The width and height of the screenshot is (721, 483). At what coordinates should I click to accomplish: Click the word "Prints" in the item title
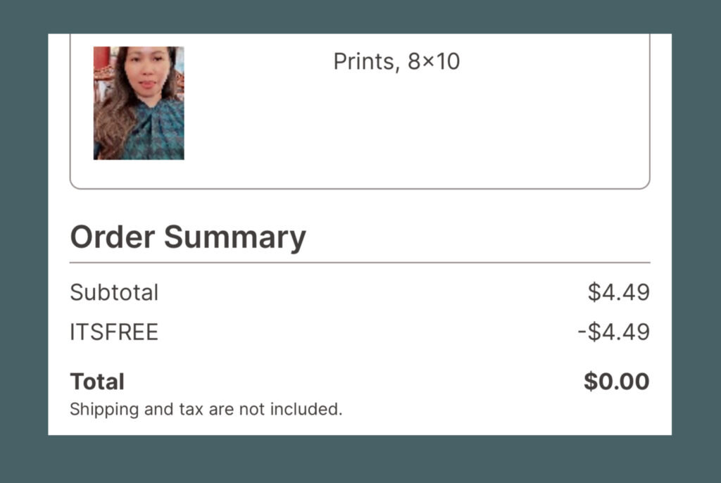364,62
